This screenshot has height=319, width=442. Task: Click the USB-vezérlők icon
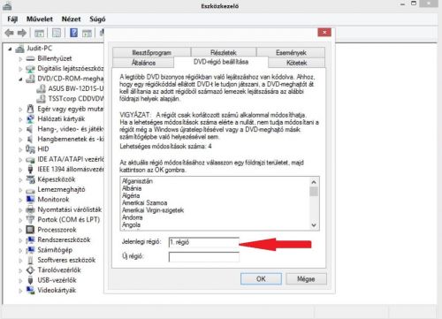tap(30, 280)
